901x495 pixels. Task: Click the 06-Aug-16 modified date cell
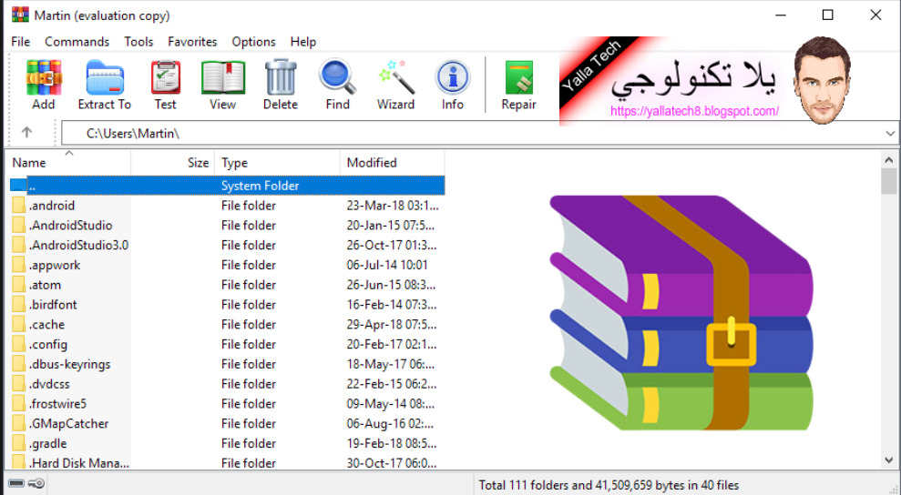(390, 424)
